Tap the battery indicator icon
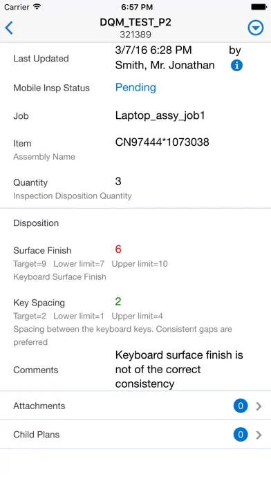 click(259, 7)
